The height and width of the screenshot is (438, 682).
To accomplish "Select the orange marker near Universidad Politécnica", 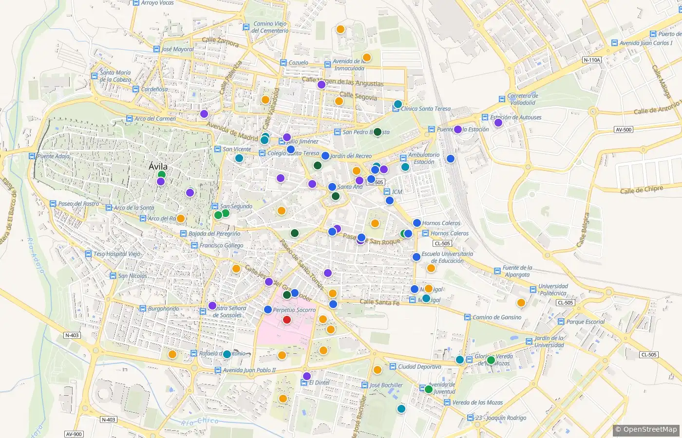I will tap(521, 303).
